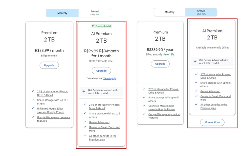
Task: Toggle left billing switcher to Annual
Action: (95, 13)
